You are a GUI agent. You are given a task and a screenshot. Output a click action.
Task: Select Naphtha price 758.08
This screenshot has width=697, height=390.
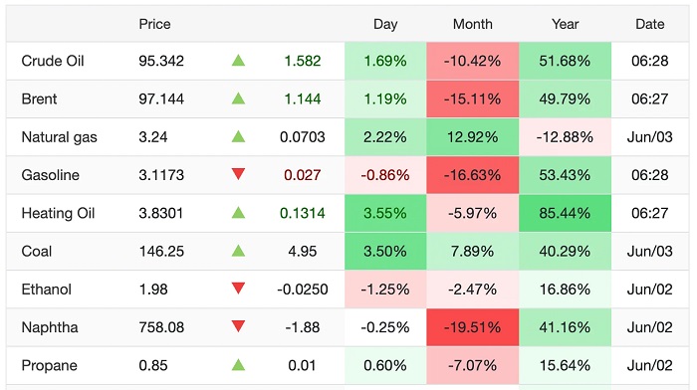coord(161,327)
